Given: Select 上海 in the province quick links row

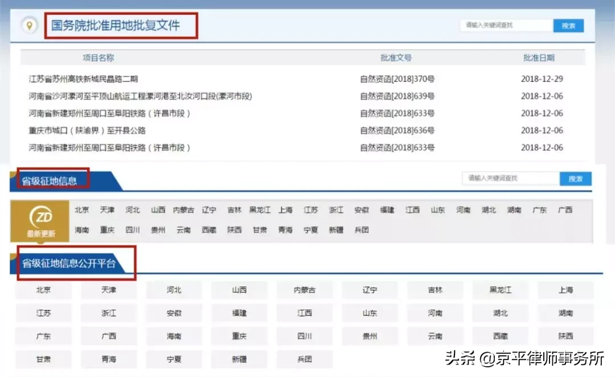Looking at the screenshot, I should tap(285, 210).
